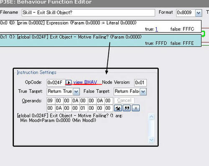Viewport: 209px width, 166px height.
Task: Edit the OpCode 0x024F field
Action: click(56, 83)
